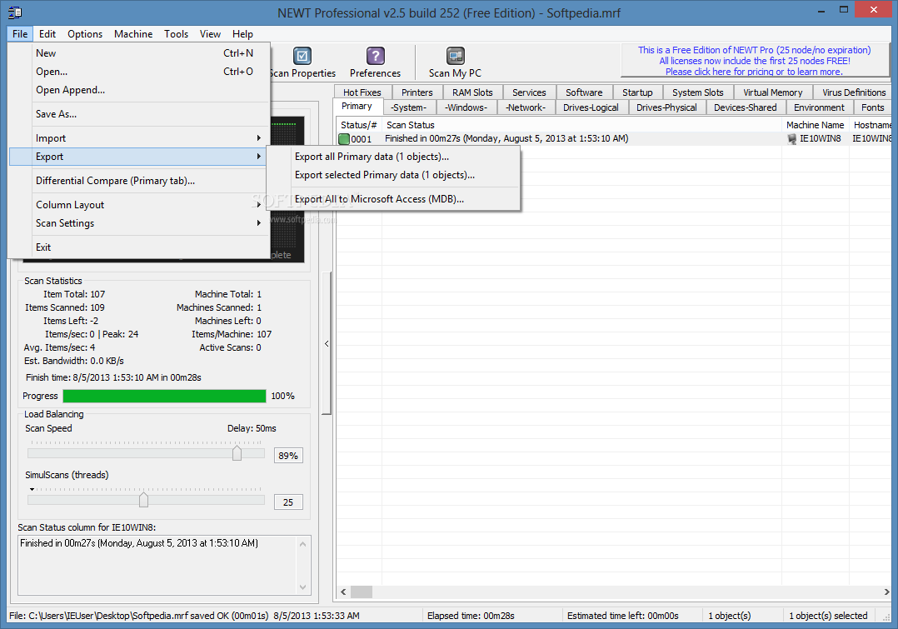Switch to the Devices-Shared tab
The height and width of the screenshot is (629, 898).
[746, 107]
